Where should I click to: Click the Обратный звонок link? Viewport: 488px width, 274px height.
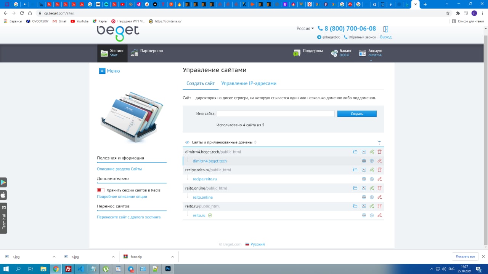360,37
